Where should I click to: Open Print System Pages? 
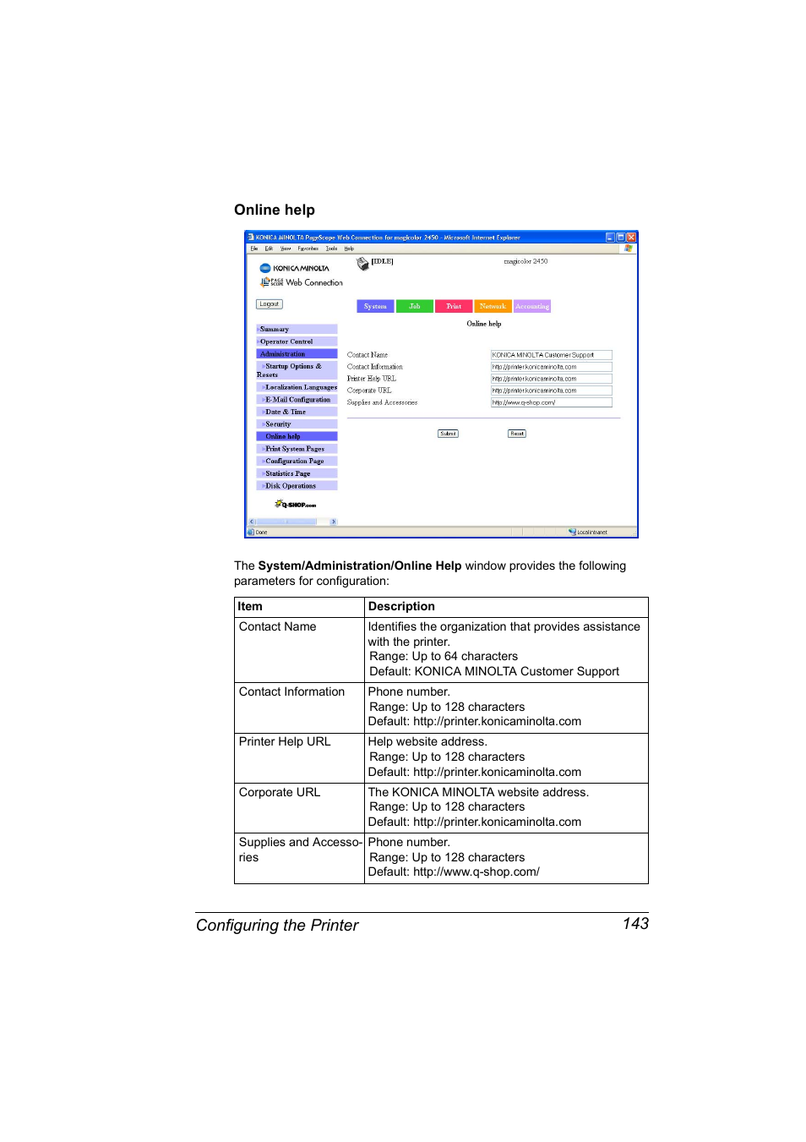pyautogui.click(x=297, y=449)
